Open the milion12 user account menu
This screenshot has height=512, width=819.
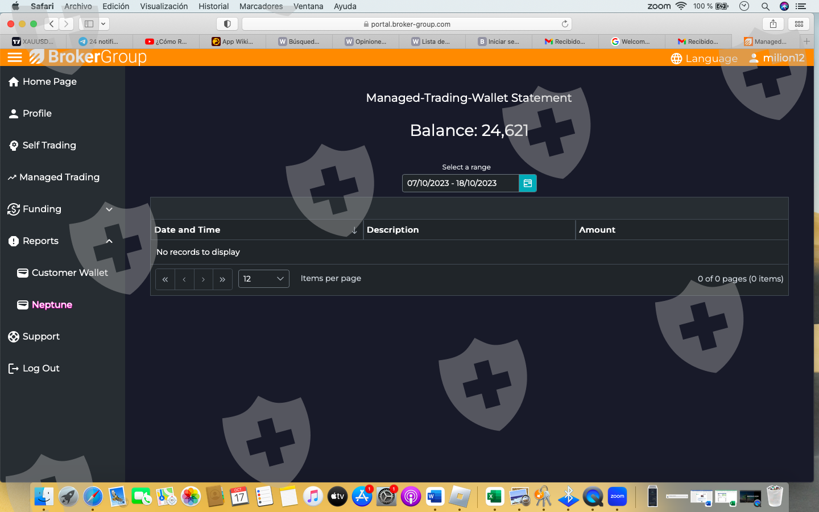pyautogui.click(x=777, y=58)
